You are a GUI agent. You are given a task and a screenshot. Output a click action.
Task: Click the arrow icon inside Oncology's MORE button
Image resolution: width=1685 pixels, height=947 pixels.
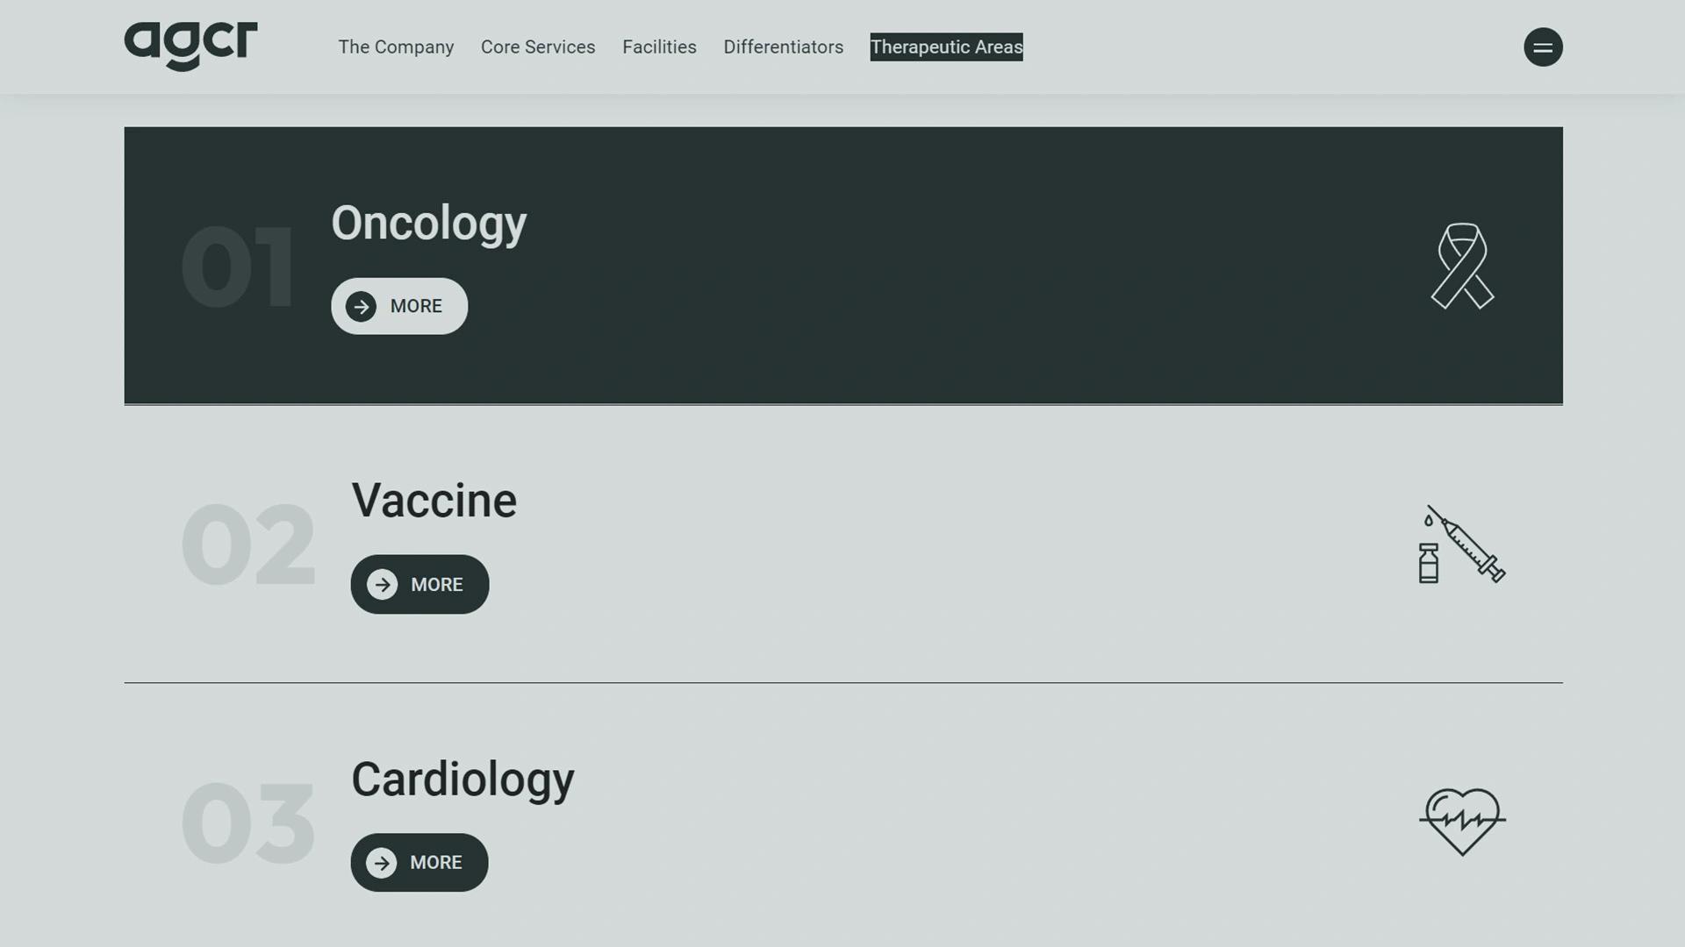pyautogui.click(x=362, y=306)
